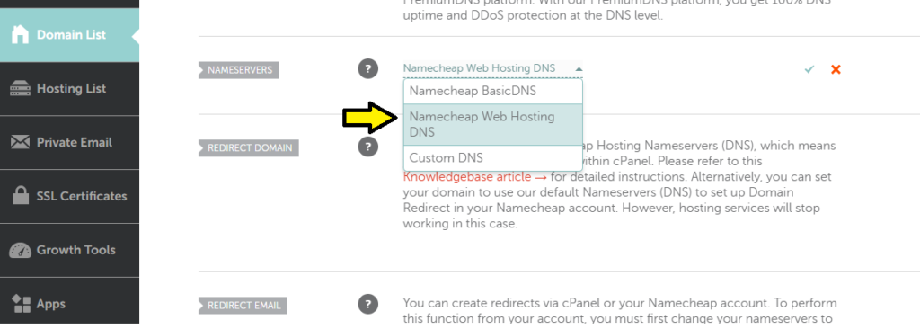Click the Domain List house icon
Image resolution: width=920 pixels, height=329 pixels.
[20, 35]
